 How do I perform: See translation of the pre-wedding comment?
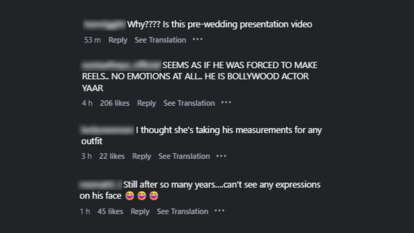point(160,40)
